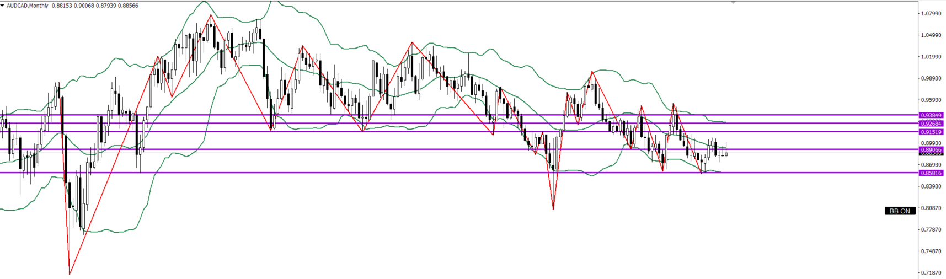Click the purple 0.85816 price label
Viewport: 946px width, 279px height.
click(x=931, y=173)
